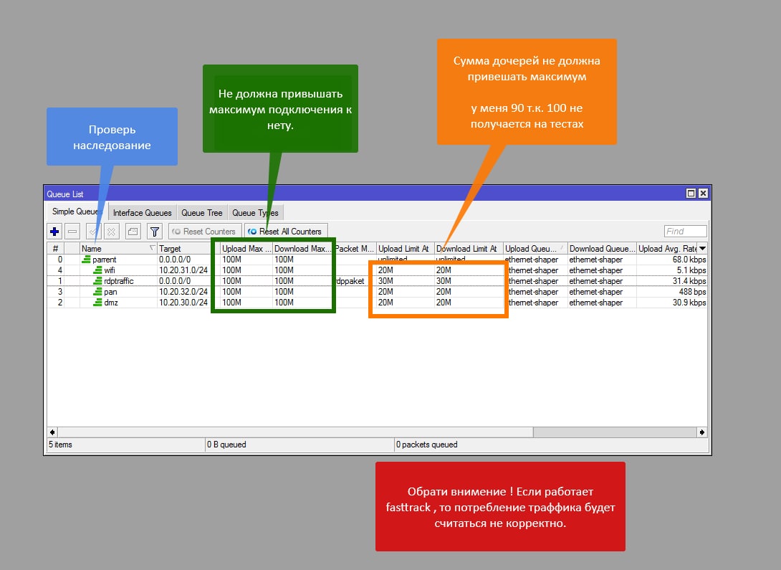Open the Queue Types tab
The width and height of the screenshot is (781, 570).
click(x=255, y=213)
